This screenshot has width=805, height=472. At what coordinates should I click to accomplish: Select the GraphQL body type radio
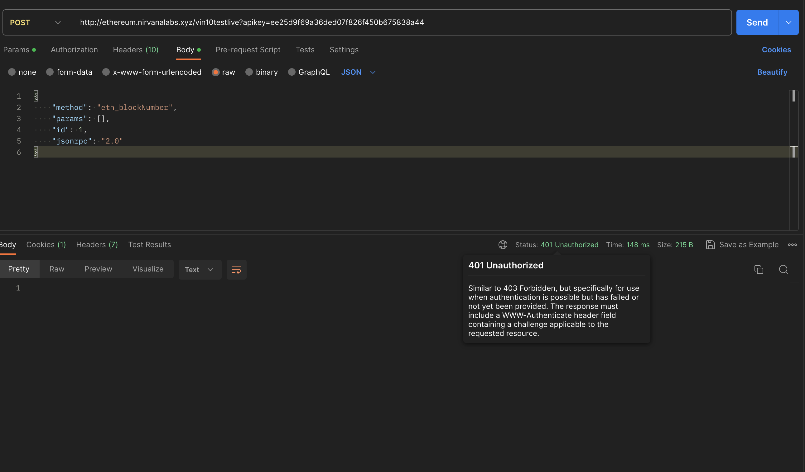292,72
